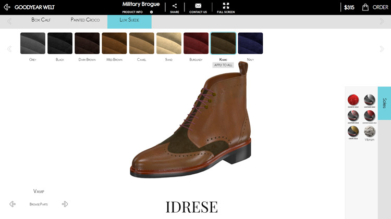Select the Burgundy suede swatch
Screen dimensions: 391x219
196,43
